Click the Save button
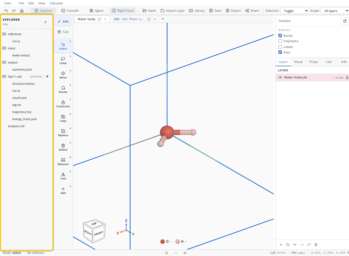The image size is (349, 256). tap(215, 11)
